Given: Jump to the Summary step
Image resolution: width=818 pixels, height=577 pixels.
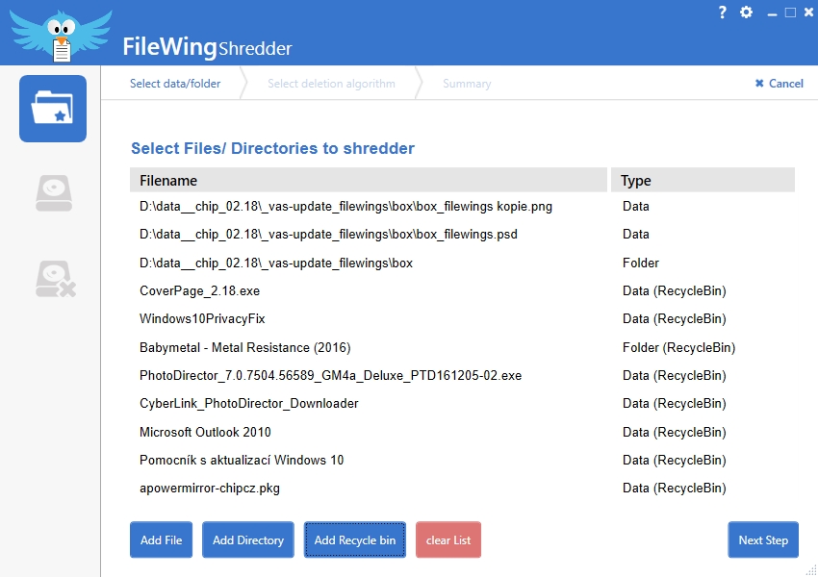Looking at the screenshot, I should tap(467, 84).
